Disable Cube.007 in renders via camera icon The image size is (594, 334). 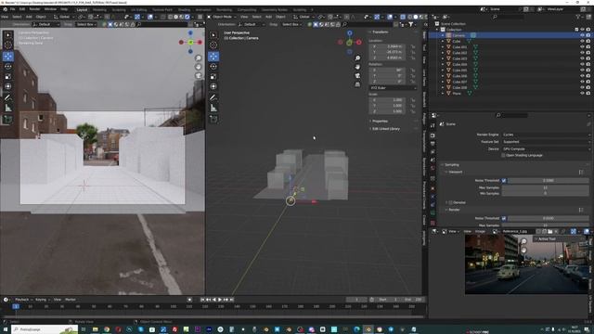(x=588, y=82)
